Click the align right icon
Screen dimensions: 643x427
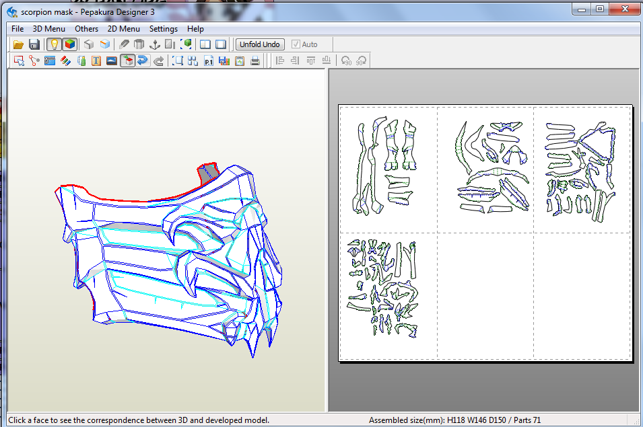point(296,61)
